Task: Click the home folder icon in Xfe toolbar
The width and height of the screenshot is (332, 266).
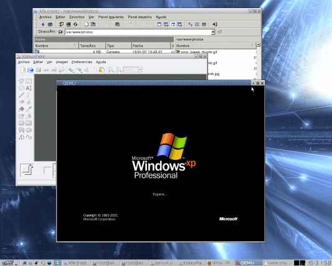Action: pyautogui.click(x=50, y=24)
